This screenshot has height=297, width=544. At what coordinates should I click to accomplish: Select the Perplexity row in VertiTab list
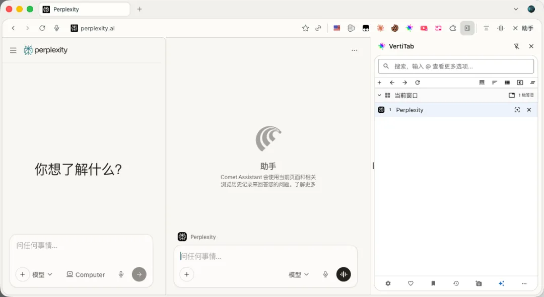click(x=456, y=110)
